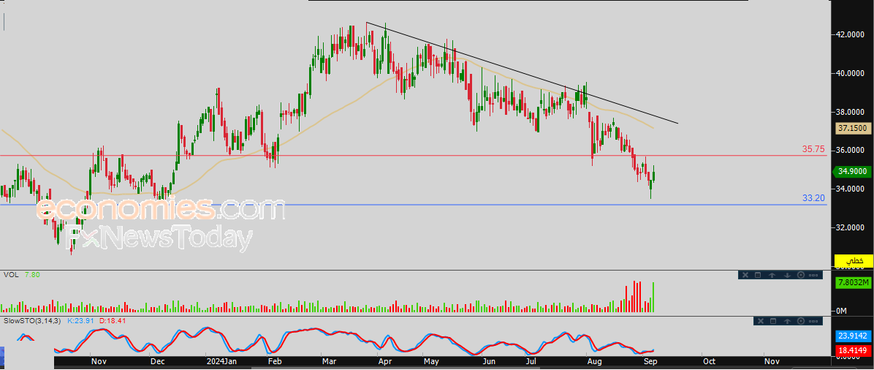Select the 34.9000 current price tag
Screen dimensions: 874x370
tap(851, 171)
